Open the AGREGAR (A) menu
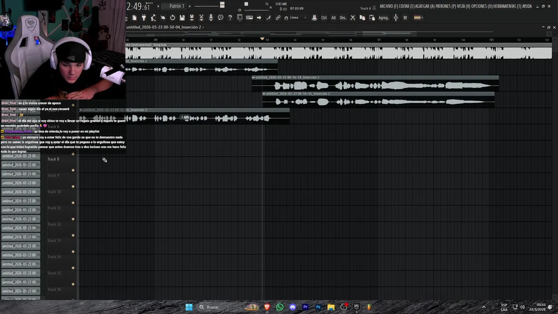This screenshot has height=314, width=558. [x=425, y=7]
